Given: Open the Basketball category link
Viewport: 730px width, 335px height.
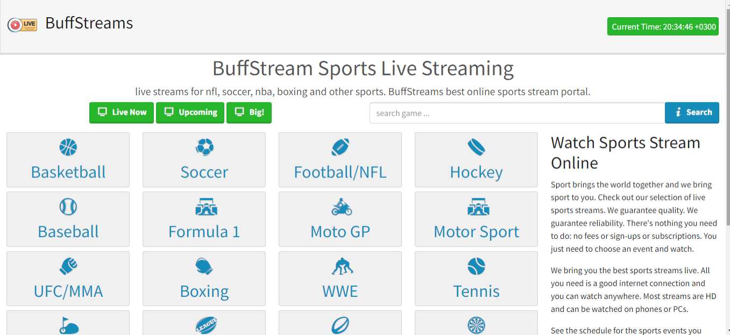Looking at the screenshot, I should (68, 172).
